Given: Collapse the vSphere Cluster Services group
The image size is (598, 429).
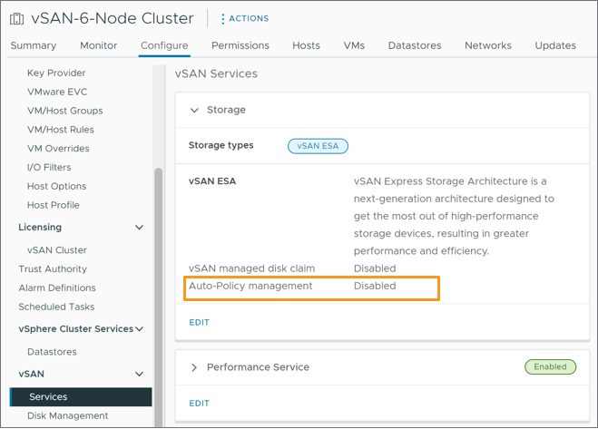Looking at the screenshot, I should (140, 329).
